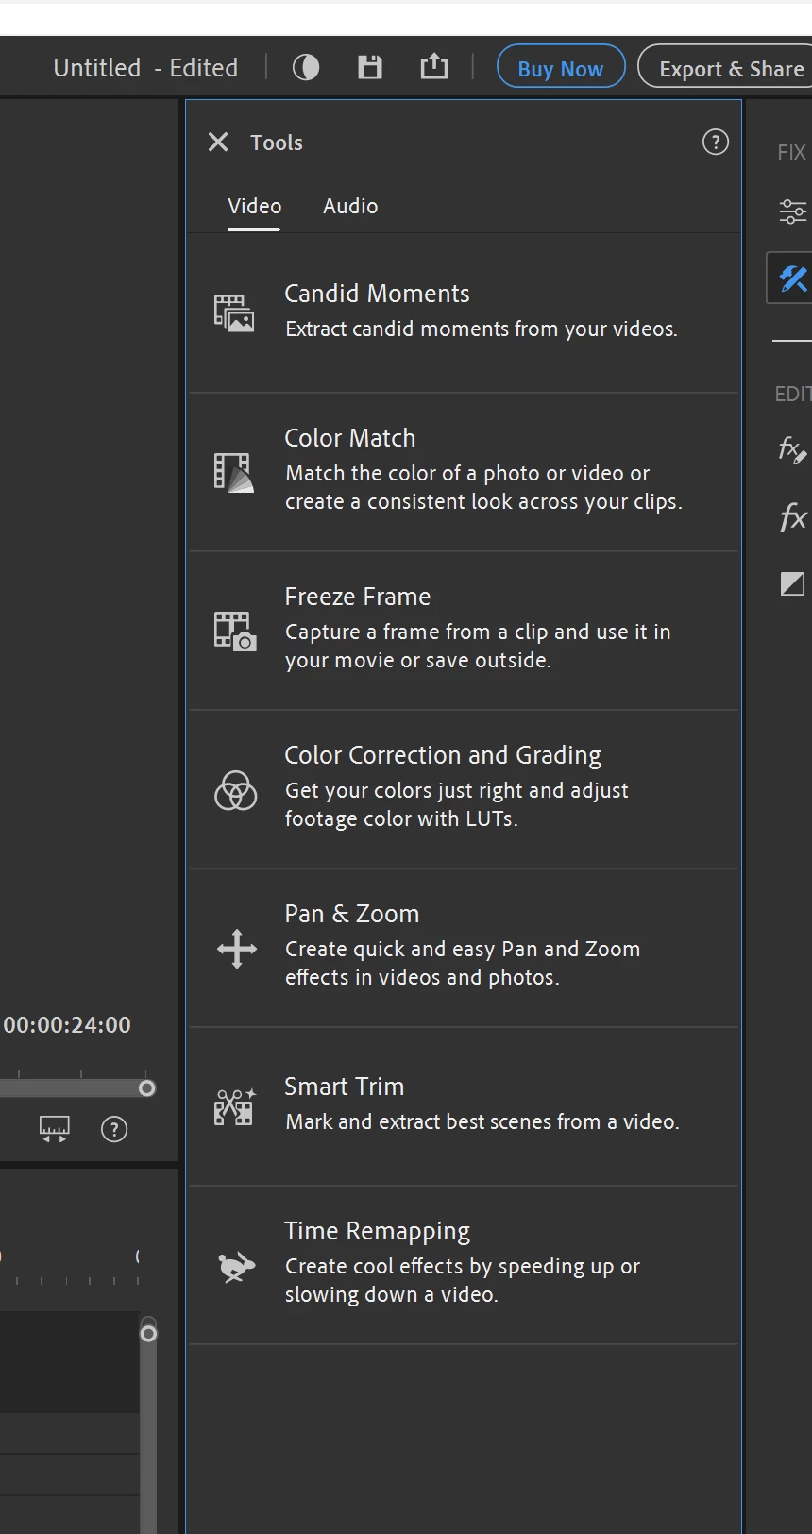
Task: Click the help icon below the monitor
Action: [114, 1129]
